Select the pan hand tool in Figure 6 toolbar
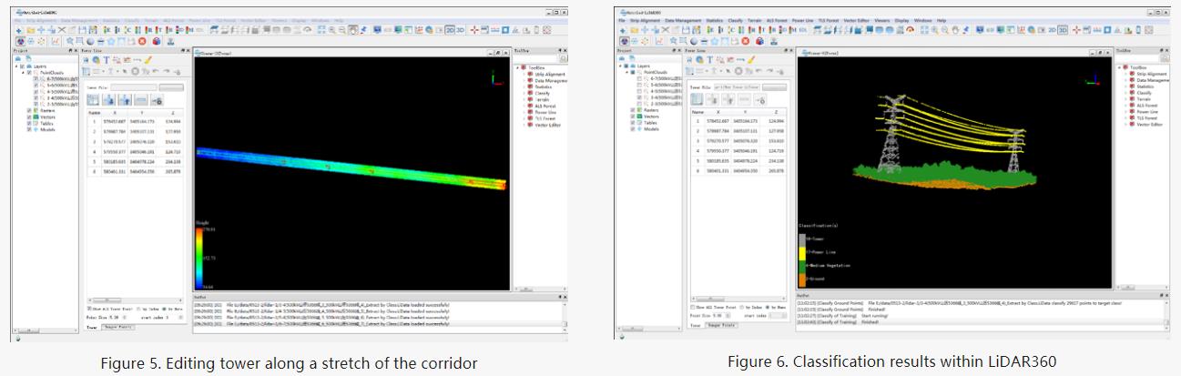 click(955, 30)
